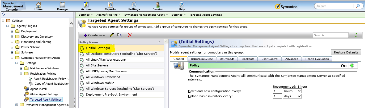Click the pencil edit icon in toolbar
This screenshot has width=365, height=108.
tap(112, 35)
